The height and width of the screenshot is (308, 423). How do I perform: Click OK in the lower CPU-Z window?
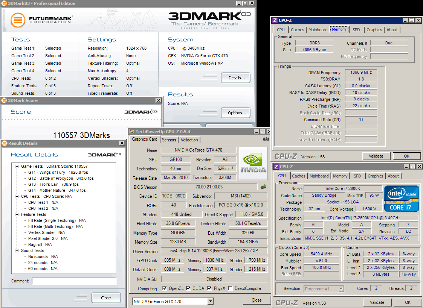point(408,302)
